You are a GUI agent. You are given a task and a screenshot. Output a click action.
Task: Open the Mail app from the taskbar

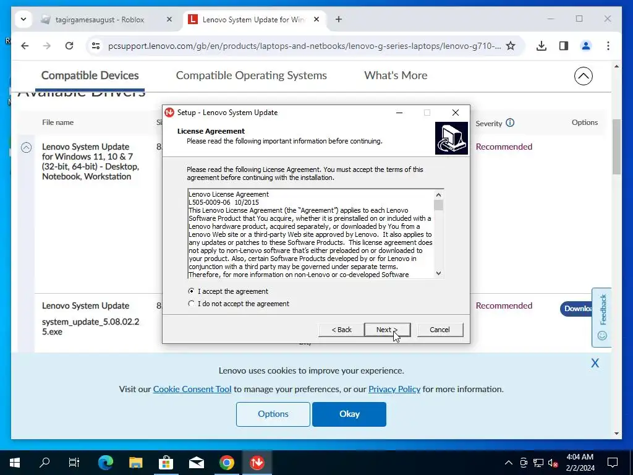pos(196,463)
